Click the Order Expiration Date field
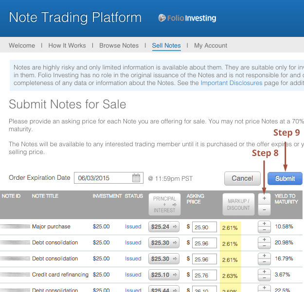The height and width of the screenshot is (292, 304). click(x=108, y=178)
